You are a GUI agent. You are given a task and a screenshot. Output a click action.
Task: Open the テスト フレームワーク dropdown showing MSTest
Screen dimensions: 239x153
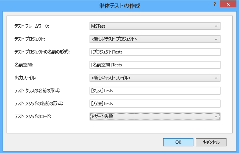coord(155,26)
